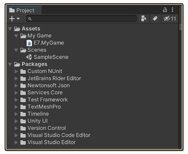Open the three-dot panel options menu
Image resolution: width=188 pixels, height=154 pixels.
point(172,10)
